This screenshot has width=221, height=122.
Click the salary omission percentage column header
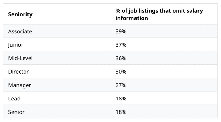159,14
